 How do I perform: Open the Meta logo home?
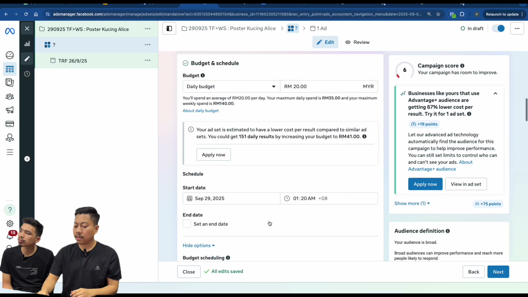pos(10,31)
